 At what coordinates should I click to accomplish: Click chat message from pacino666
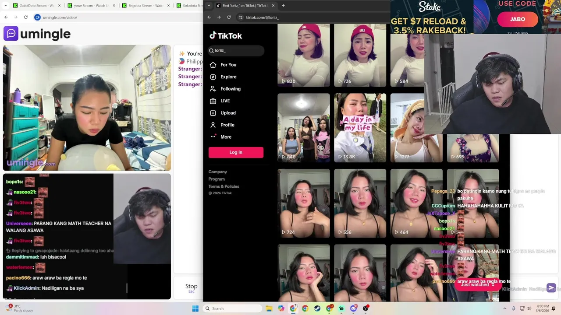click(x=46, y=278)
